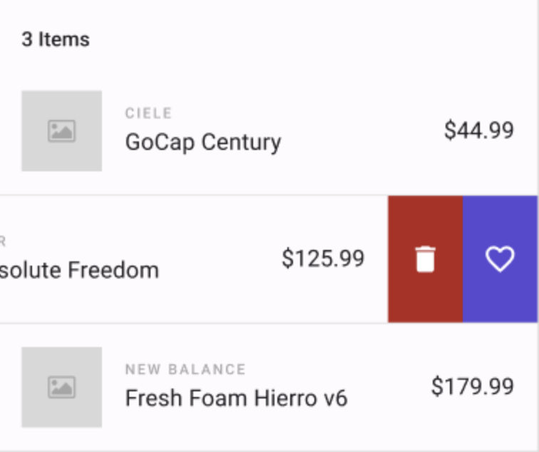539x452 pixels.
Task: Favorite the swiped item with heart icon
Action: click(x=500, y=258)
